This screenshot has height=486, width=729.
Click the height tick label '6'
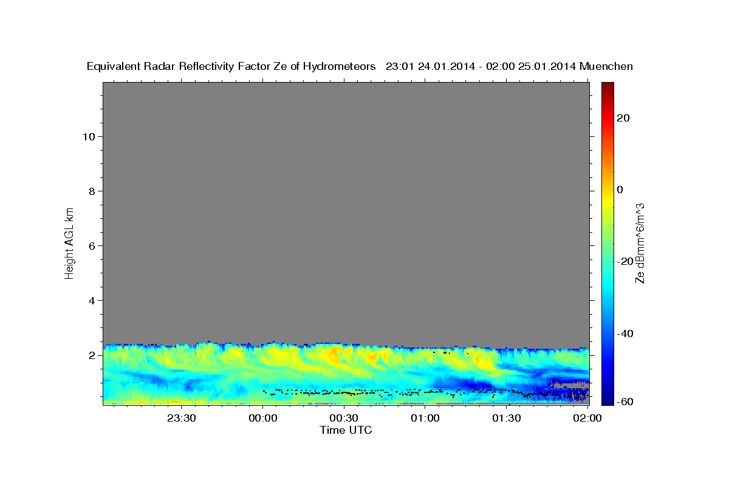pyautogui.click(x=91, y=245)
